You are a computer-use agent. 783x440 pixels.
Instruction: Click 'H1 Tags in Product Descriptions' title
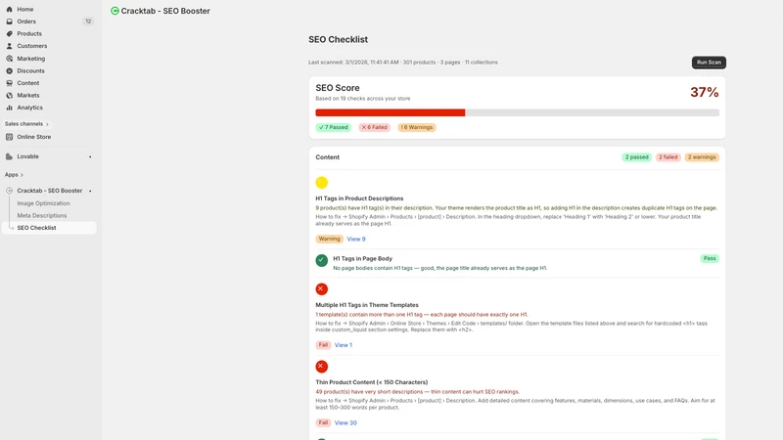coord(359,198)
